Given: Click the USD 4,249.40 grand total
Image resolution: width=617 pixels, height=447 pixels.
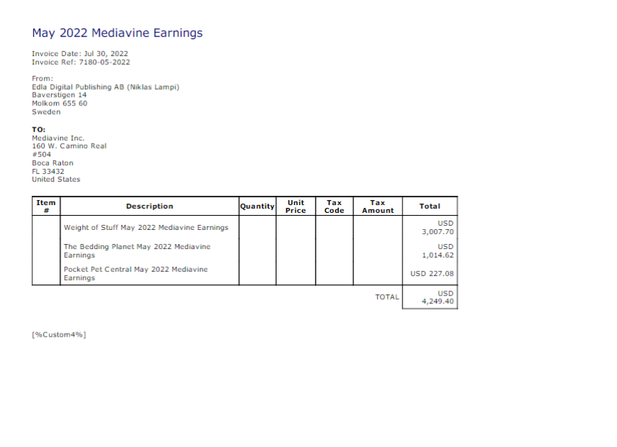Looking at the screenshot, I should click(x=438, y=298).
